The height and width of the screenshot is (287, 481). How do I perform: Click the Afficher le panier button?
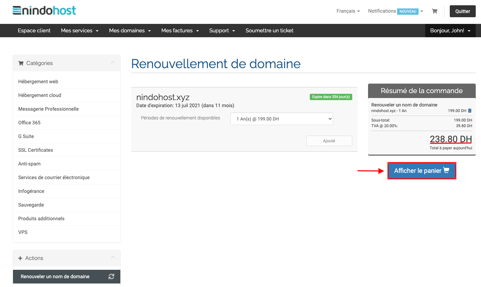click(x=422, y=171)
